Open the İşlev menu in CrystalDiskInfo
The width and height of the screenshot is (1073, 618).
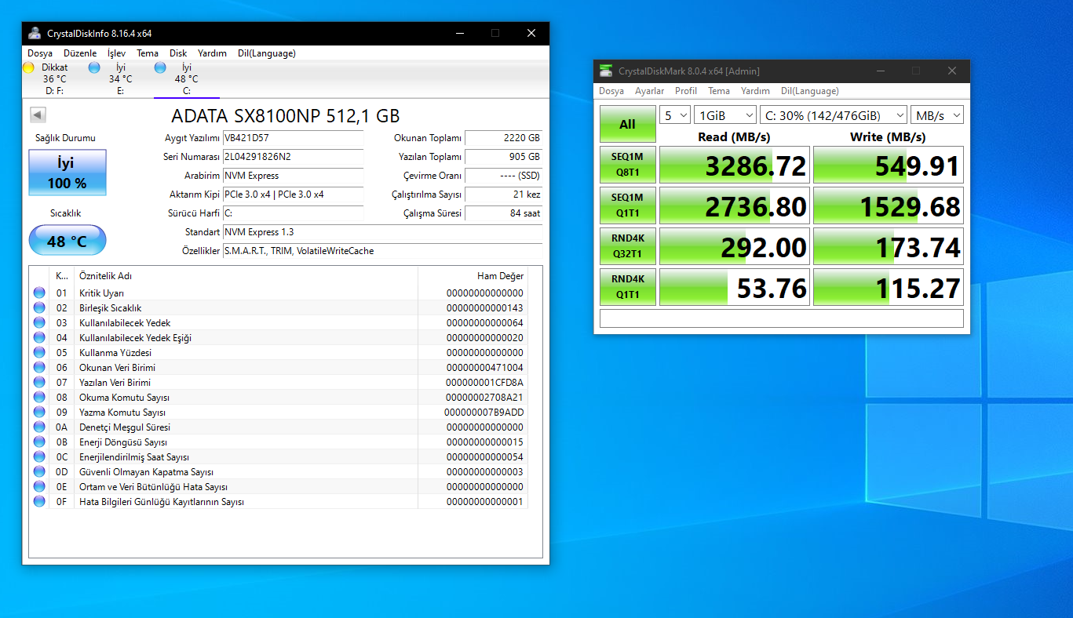coord(116,53)
